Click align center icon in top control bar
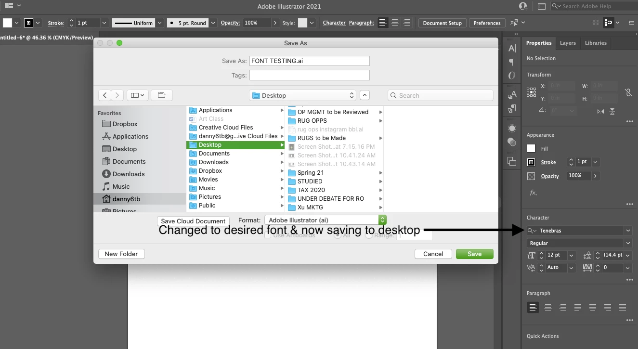The height and width of the screenshot is (349, 638). (x=395, y=23)
